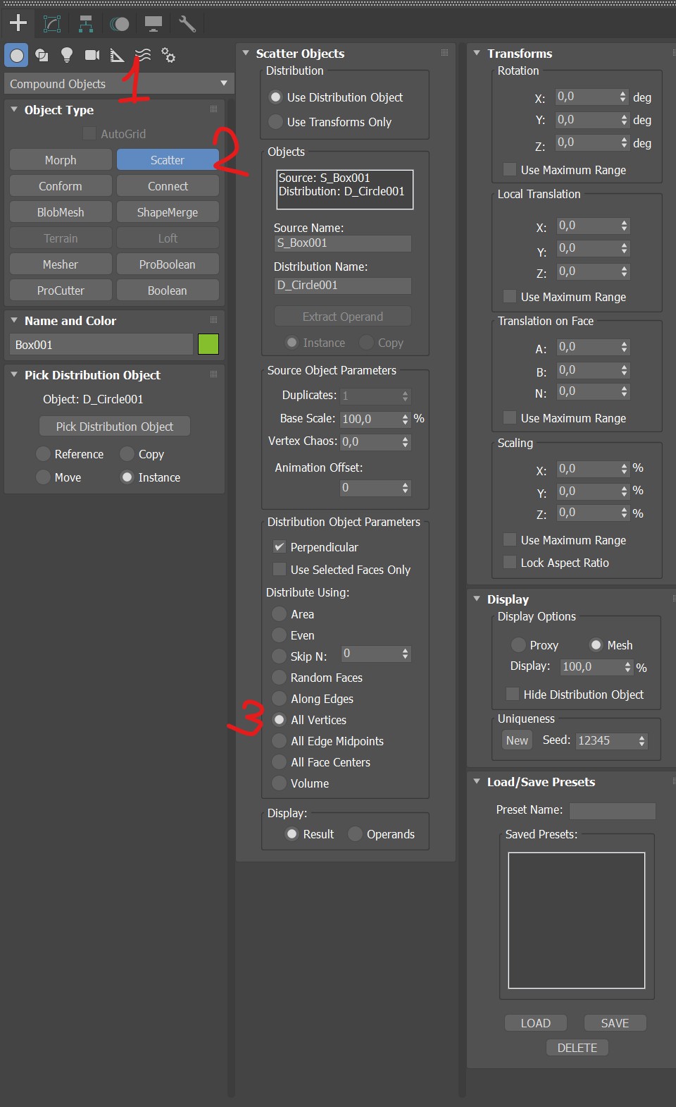Select the Cameras category icon

click(x=92, y=55)
